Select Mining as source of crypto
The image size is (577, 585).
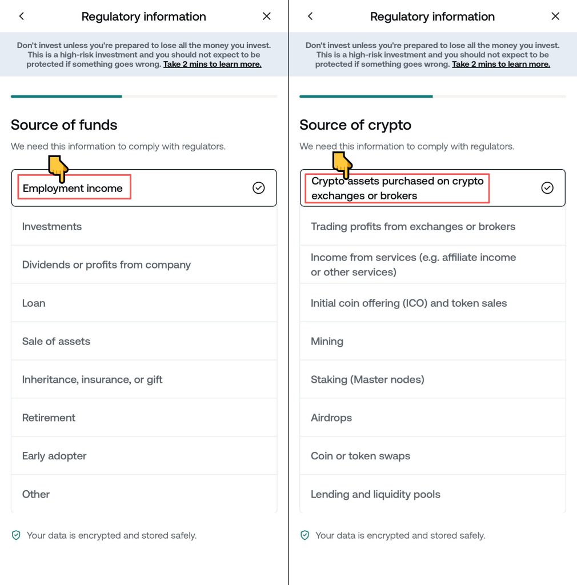coord(432,342)
